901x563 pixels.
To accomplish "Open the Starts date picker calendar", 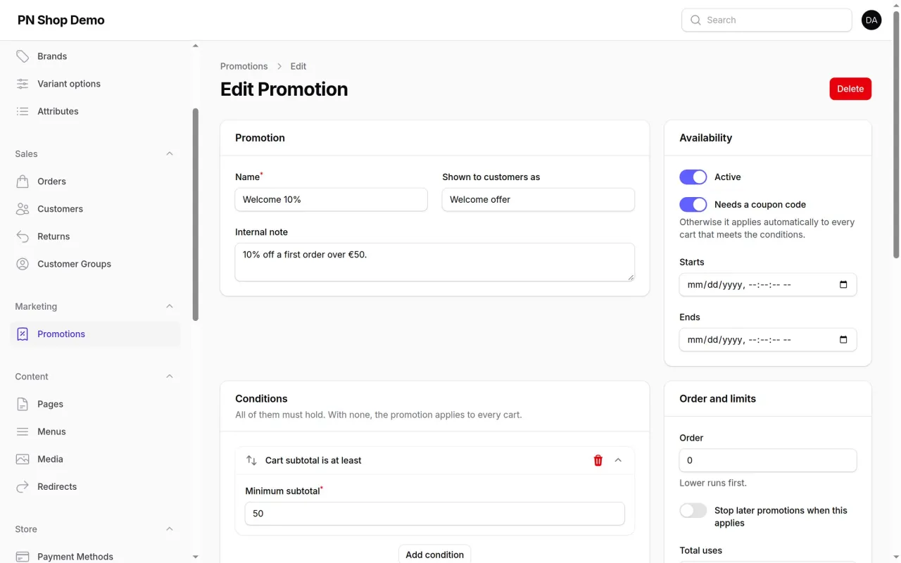I will pyautogui.click(x=843, y=285).
